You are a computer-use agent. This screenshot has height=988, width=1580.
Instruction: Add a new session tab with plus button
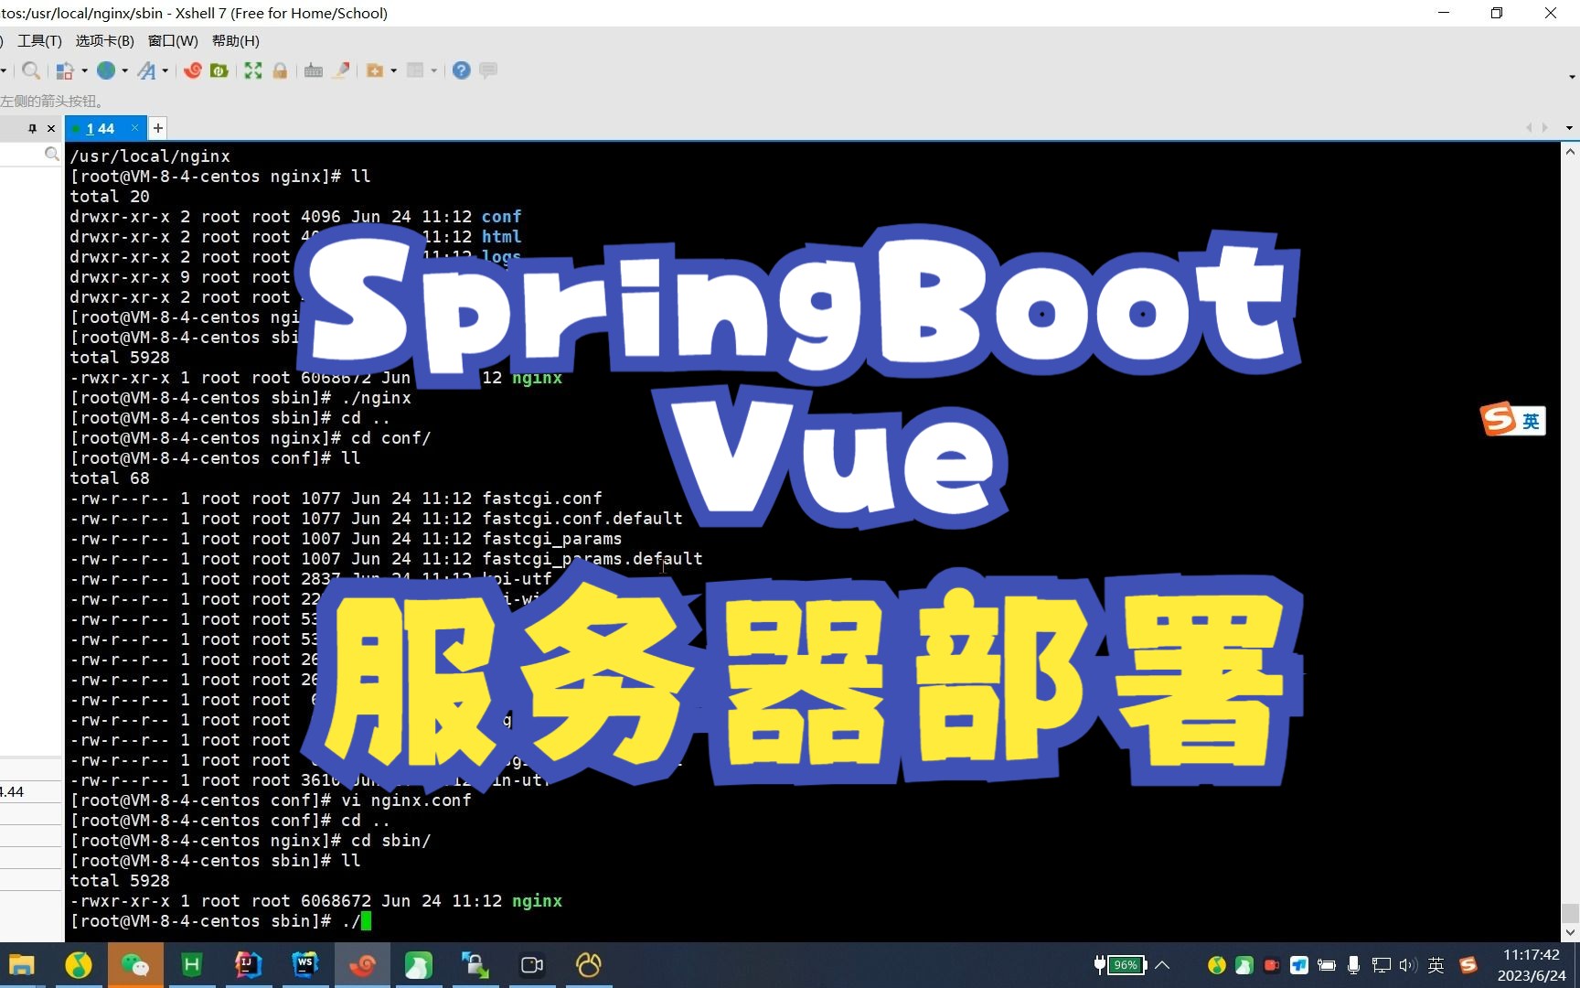[x=157, y=128]
